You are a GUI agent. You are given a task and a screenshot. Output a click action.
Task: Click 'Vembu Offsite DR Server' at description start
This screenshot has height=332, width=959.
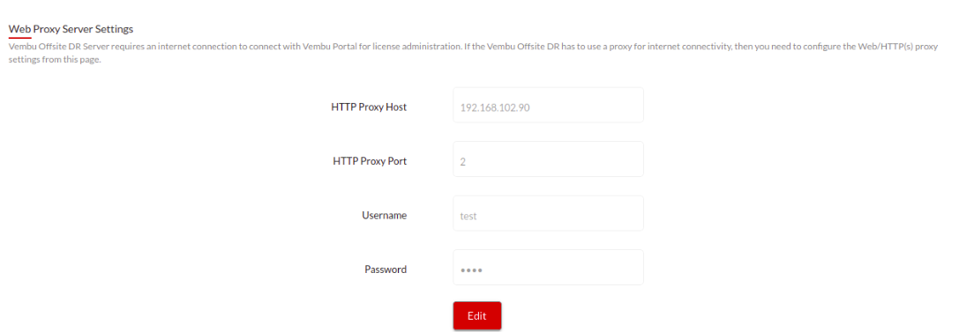(59, 47)
